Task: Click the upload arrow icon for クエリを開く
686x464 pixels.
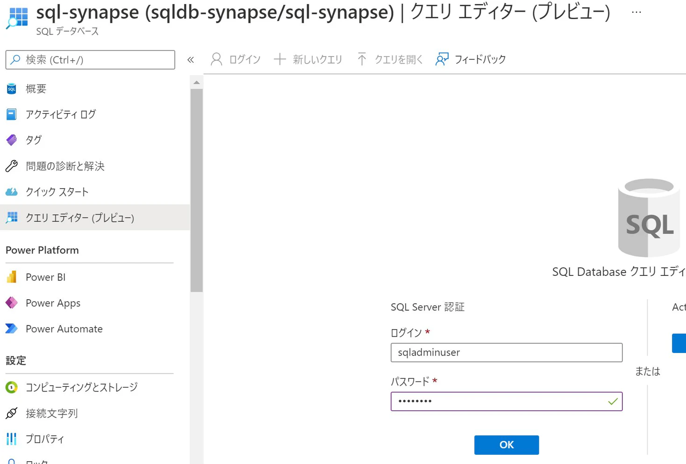Action: coord(362,59)
